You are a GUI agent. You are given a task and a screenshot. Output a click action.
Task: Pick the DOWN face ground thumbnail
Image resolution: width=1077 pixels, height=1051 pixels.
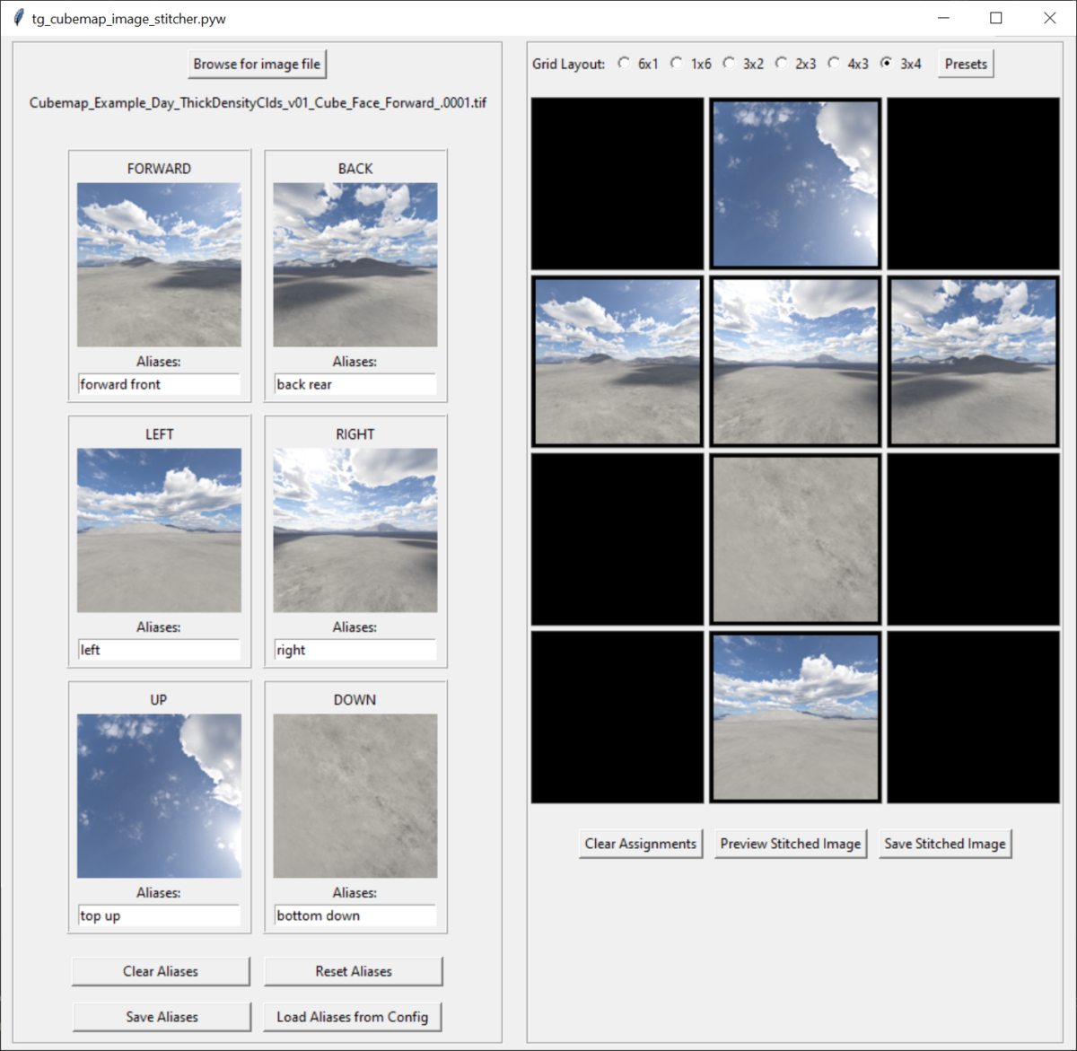click(x=355, y=796)
